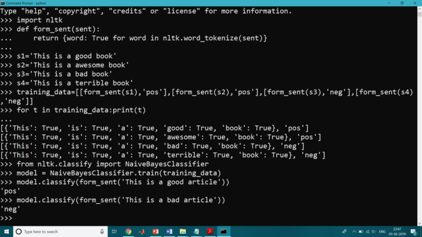Viewport: 422px width, 237px height.
Task: Open Adobe Acrobat Reader from taskbar
Action: 210,232
